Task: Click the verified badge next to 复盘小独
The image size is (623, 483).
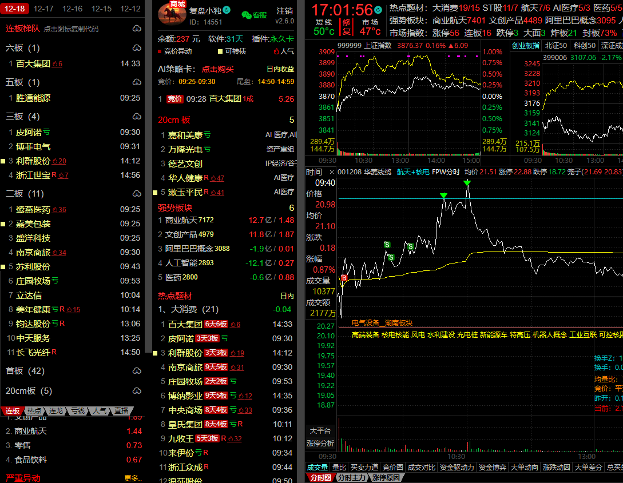Action: (227, 10)
